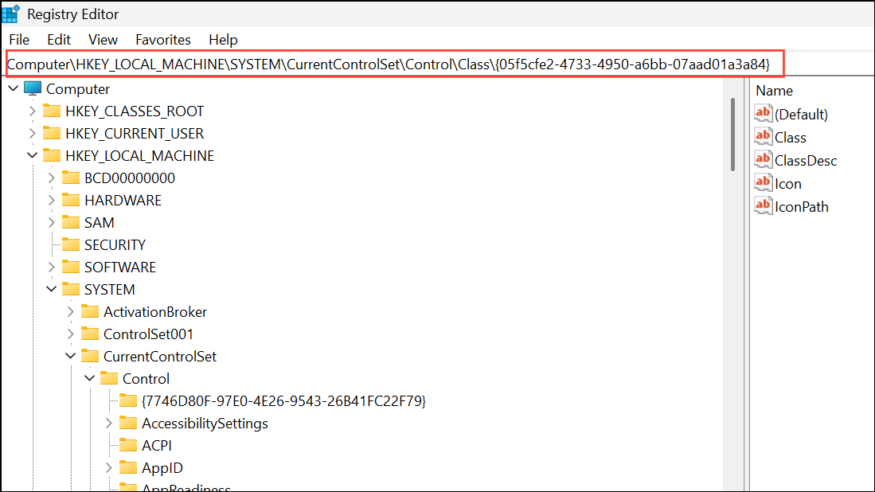Click the (Default) string value icon
The height and width of the screenshot is (492, 875).
[764, 113]
